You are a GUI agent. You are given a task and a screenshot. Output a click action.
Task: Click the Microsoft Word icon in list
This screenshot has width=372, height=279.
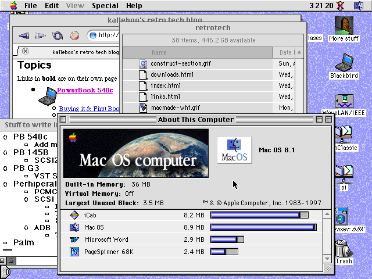[74, 239]
